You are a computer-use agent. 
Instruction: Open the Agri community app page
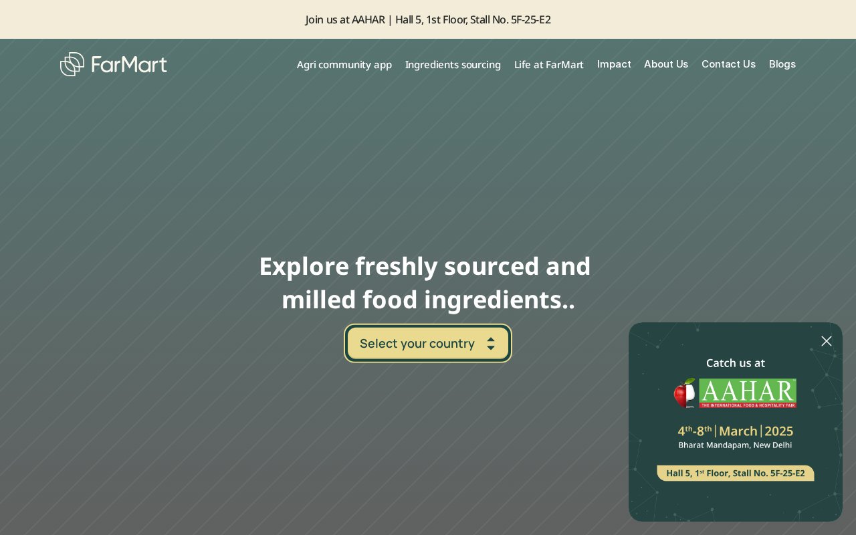tap(344, 64)
